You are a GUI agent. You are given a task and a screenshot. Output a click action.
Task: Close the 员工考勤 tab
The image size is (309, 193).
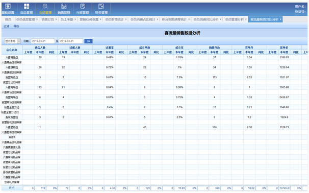75,19
